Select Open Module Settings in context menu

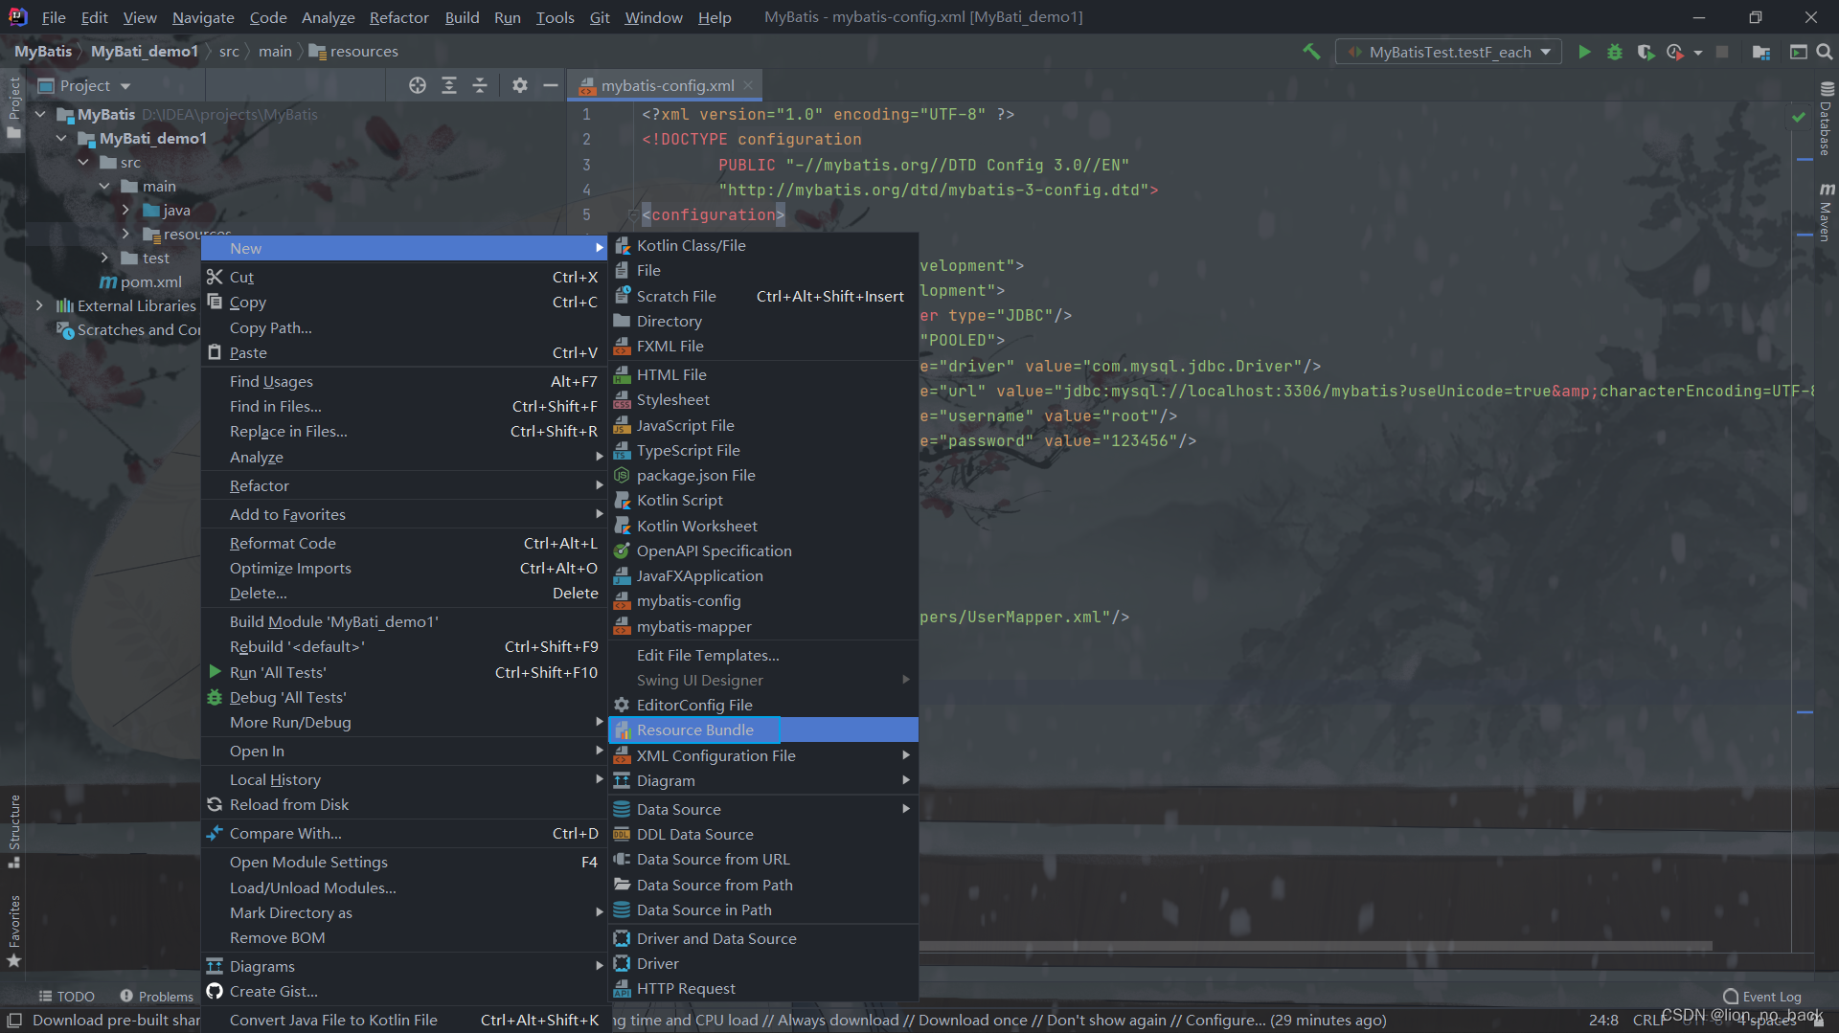click(x=404, y=862)
